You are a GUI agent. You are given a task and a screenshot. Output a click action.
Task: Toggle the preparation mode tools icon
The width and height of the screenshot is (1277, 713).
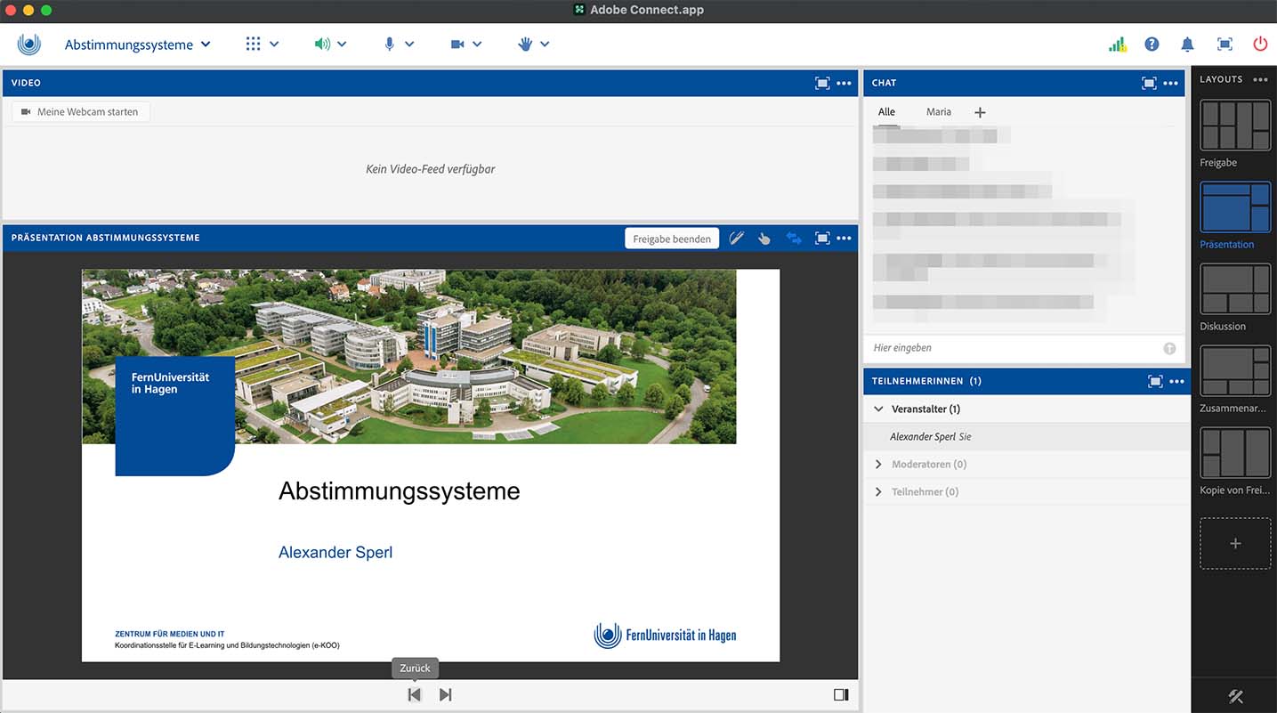(x=1235, y=697)
